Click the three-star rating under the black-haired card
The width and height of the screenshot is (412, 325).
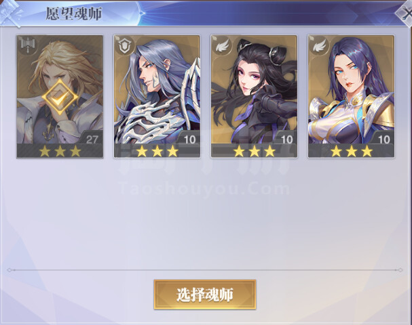coord(254,151)
